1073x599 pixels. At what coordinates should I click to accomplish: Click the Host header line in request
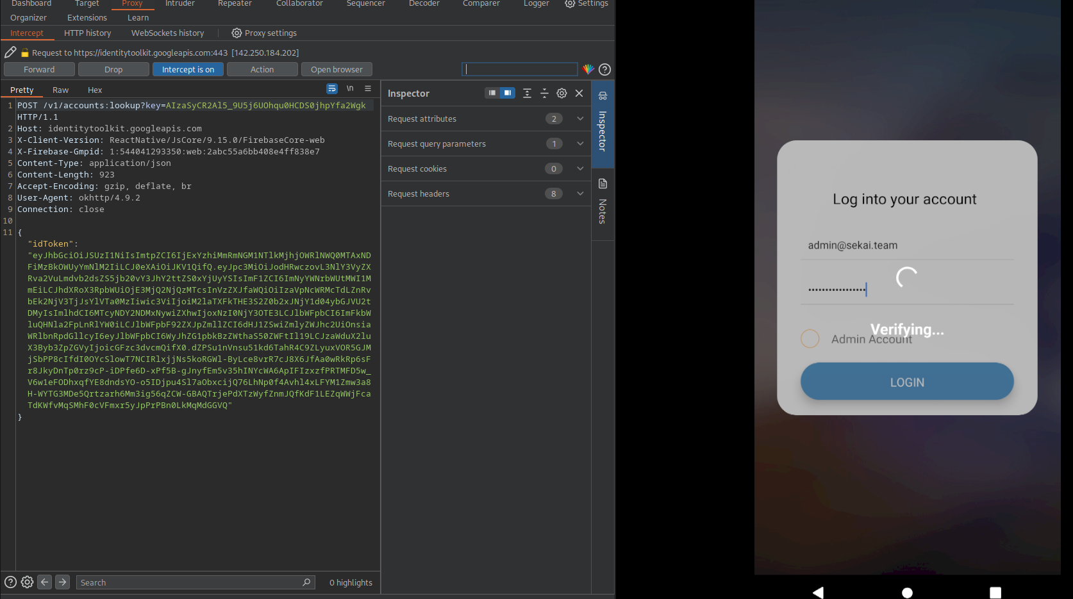(x=110, y=128)
